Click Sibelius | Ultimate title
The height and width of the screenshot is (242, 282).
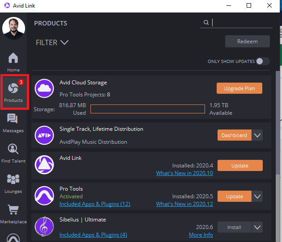click(83, 220)
